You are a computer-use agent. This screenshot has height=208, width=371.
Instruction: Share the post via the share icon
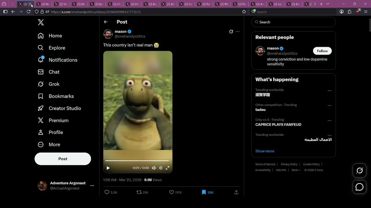click(236, 192)
